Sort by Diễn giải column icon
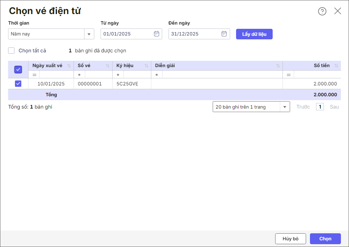 tap(278, 66)
